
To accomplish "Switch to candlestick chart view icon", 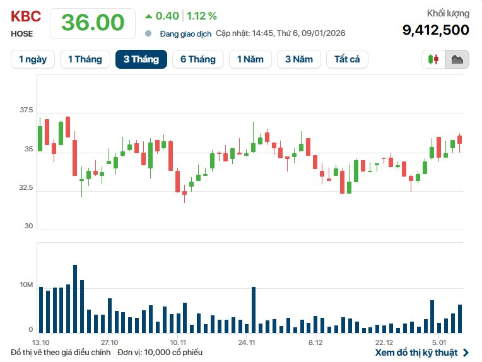I will click(433, 59).
